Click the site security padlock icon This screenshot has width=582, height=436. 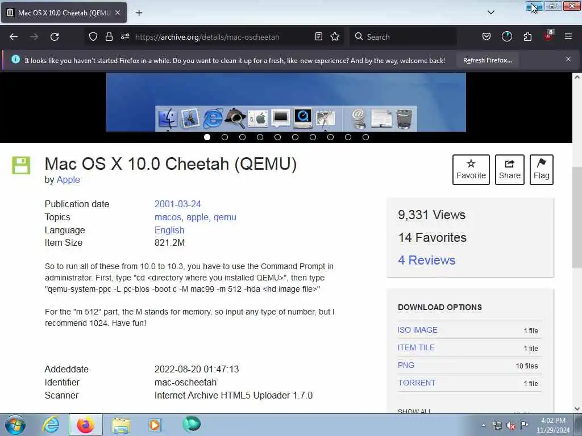tap(109, 37)
